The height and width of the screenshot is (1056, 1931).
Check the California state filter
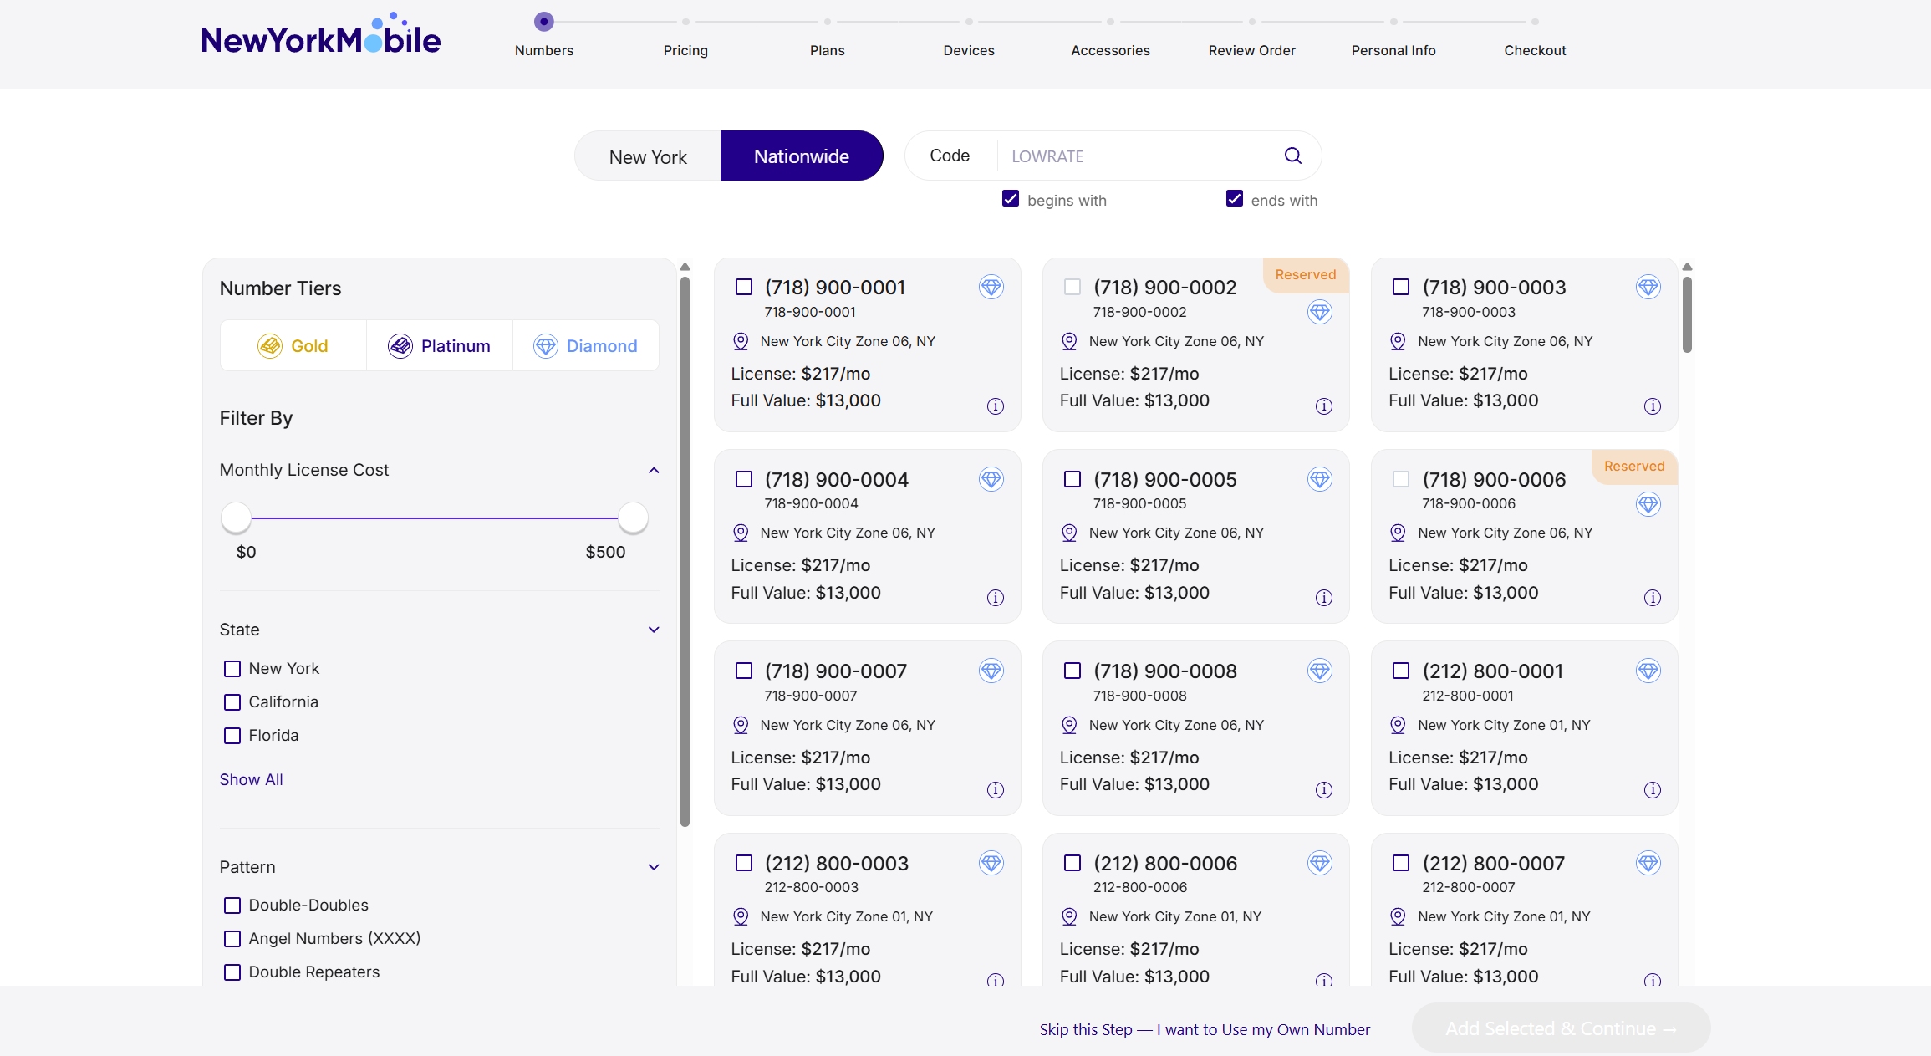(232, 702)
